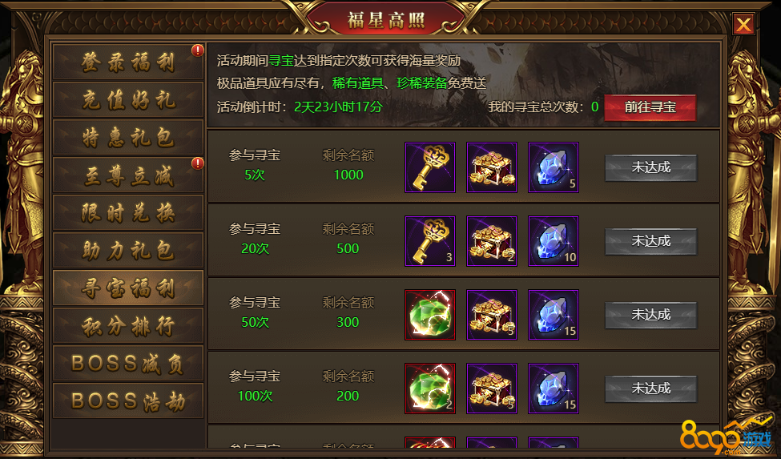Viewport: 781px width, 459px height.
Task: Select the treasure chest icon in 5次 row
Action: (x=492, y=167)
